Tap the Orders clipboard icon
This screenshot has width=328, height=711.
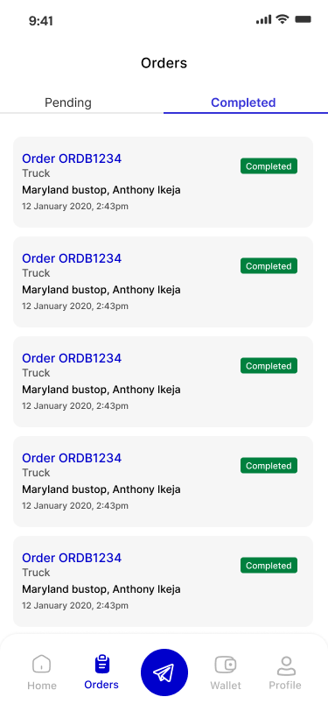(x=102, y=665)
